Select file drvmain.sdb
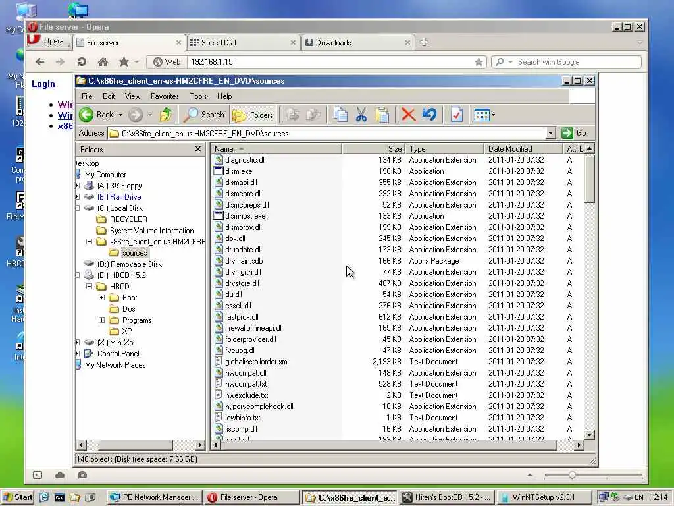 pyautogui.click(x=244, y=261)
